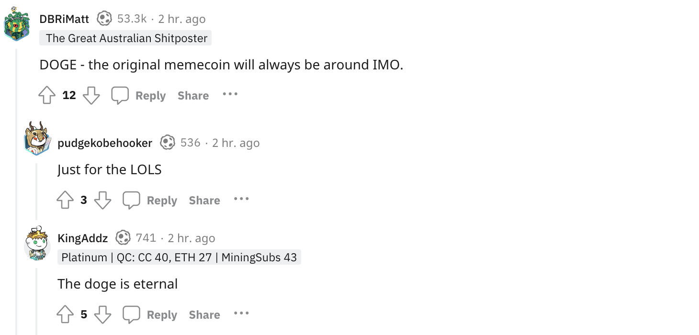Viewport: 699px width, 335px height.
Task: Open more options on pudgekobehooker's comment
Action: 241,199
